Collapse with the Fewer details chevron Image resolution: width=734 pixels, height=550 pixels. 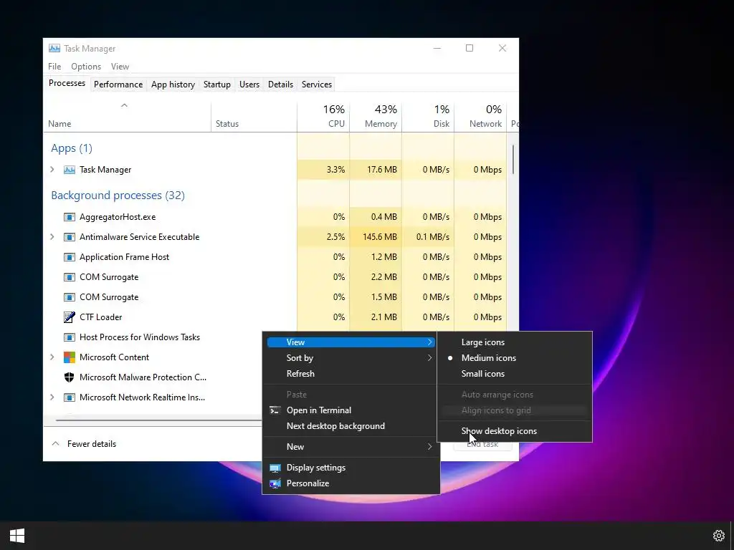[x=55, y=443]
